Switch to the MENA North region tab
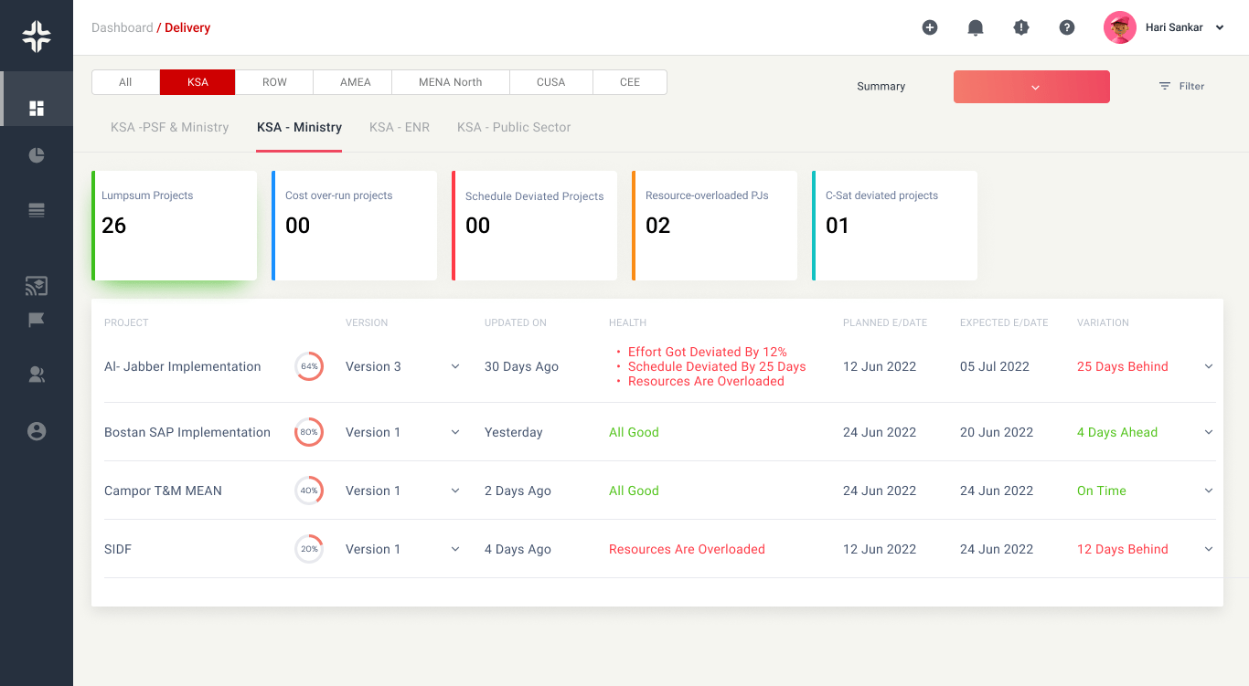Image resolution: width=1249 pixels, height=686 pixels. [450, 82]
